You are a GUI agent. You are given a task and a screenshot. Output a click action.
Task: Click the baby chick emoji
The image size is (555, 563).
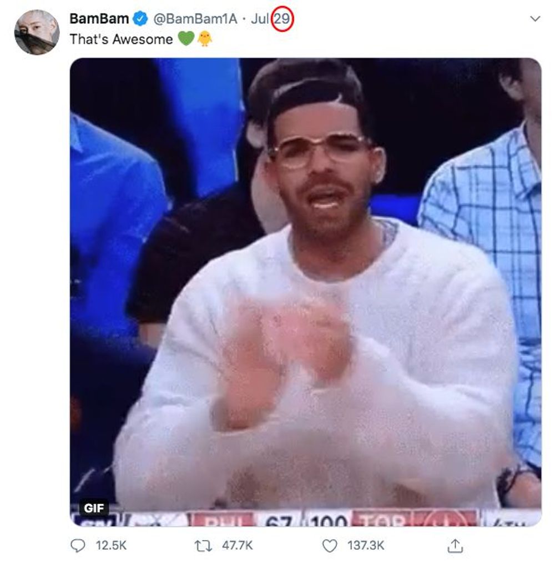click(x=205, y=39)
